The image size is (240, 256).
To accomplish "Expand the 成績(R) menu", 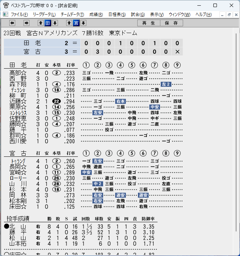I will pos(96,15).
